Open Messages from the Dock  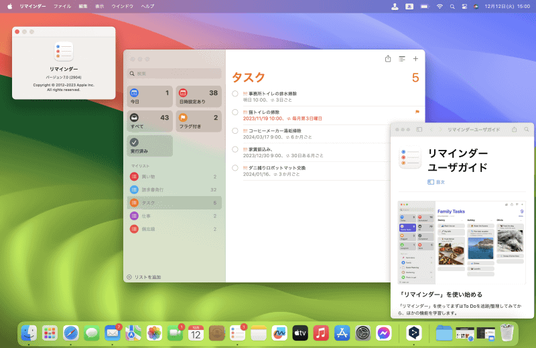pyautogui.click(x=92, y=333)
